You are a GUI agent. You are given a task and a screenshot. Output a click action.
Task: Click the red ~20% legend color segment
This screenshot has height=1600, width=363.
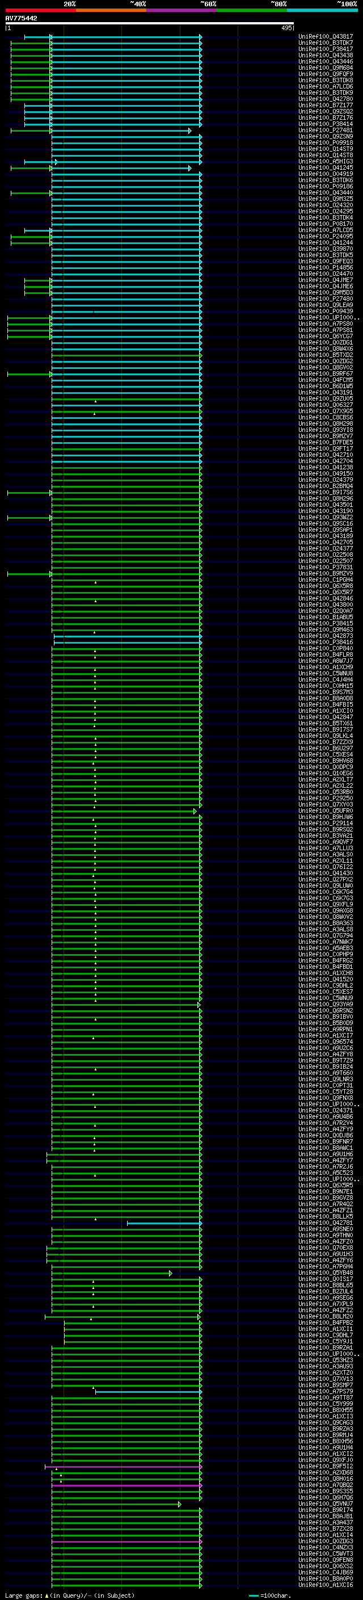[x=40, y=10]
